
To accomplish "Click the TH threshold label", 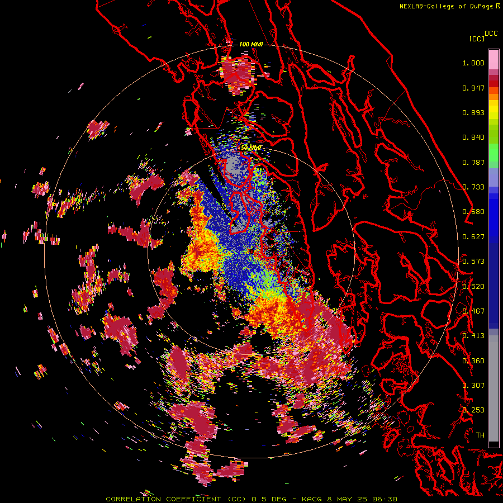I will tap(480, 435).
